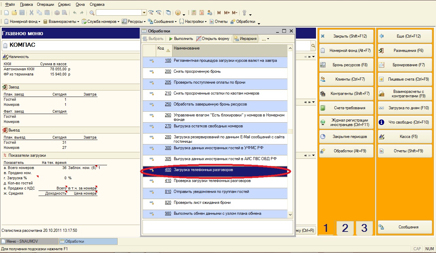Screen dimensions: 436x253
Task: Click the search magnifier icon in toolbar
Action: click(x=92, y=13)
